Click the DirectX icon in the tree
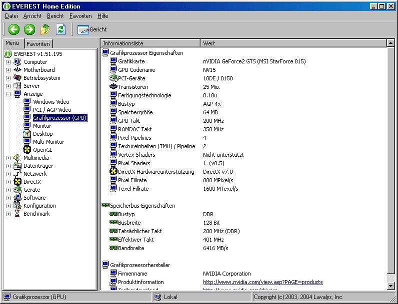The width and height of the screenshot is (398, 304). point(17,182)
